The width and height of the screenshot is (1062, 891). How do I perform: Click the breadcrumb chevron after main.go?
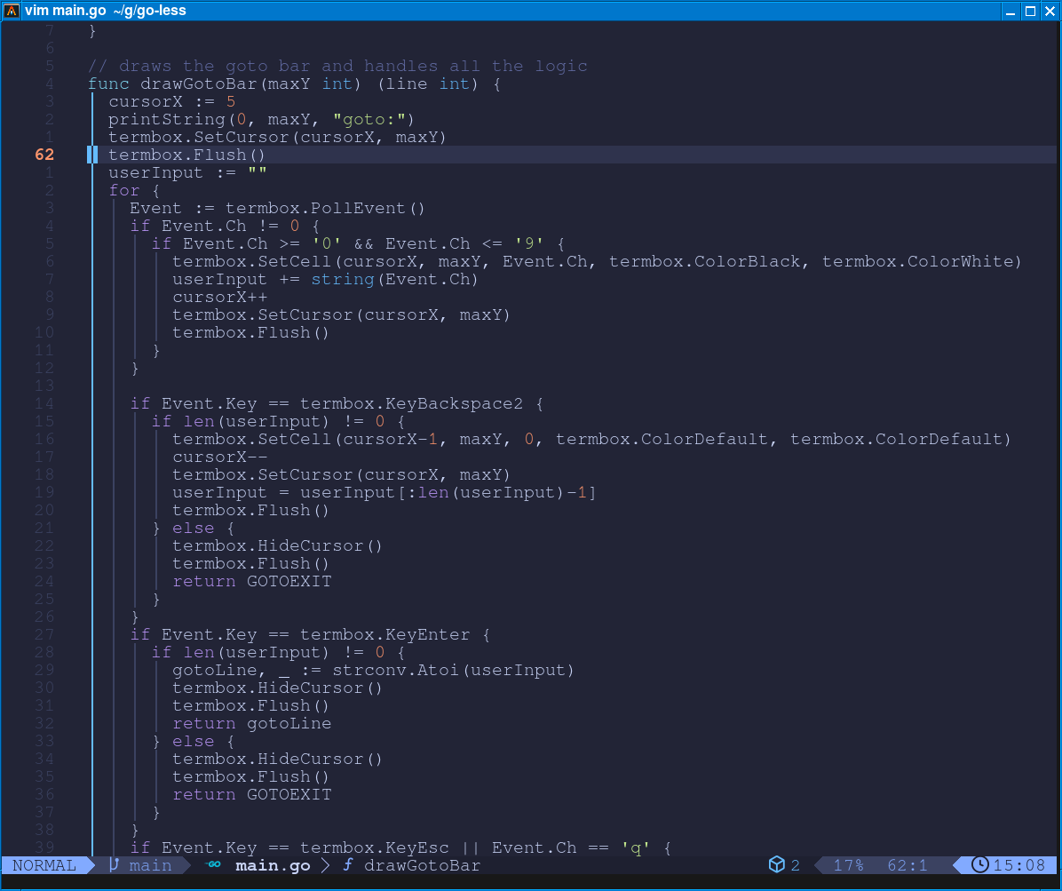pyautogui.click(x=326, y=865)
